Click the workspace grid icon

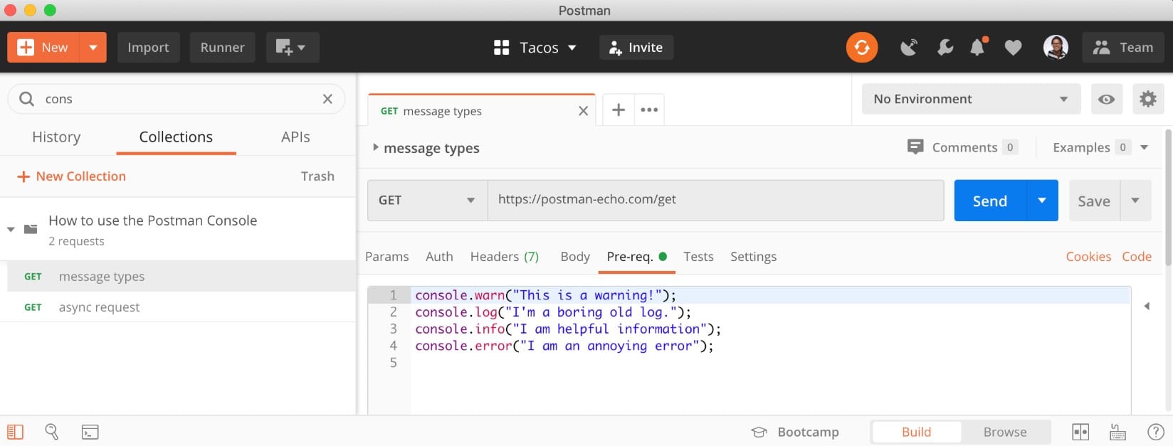(x=502, y=48)
